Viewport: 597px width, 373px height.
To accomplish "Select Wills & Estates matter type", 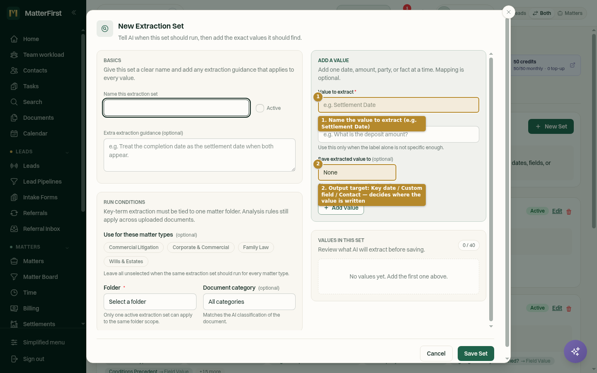I will (x=126, y=262).
